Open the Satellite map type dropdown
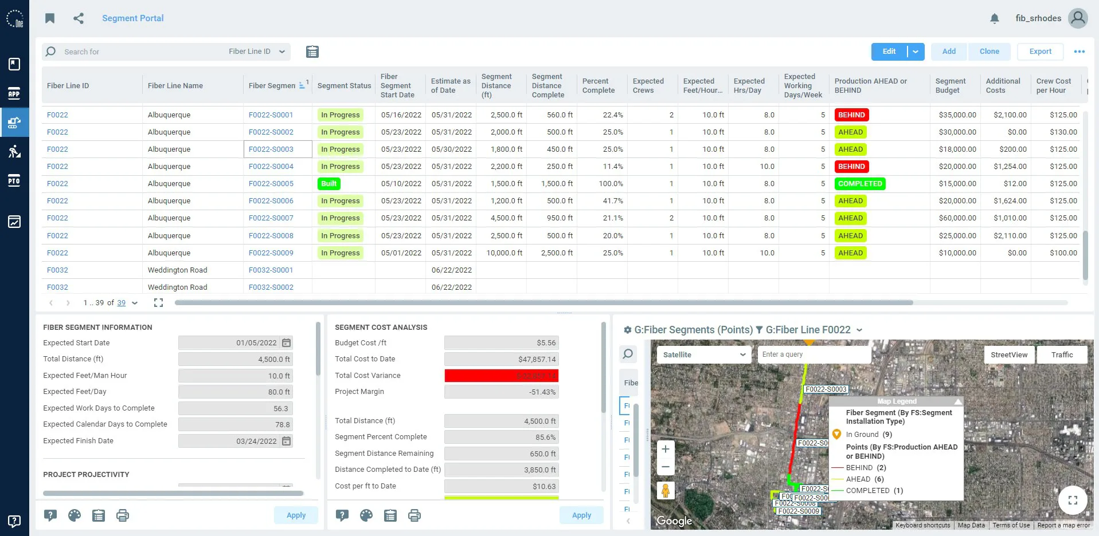 click(x=704, y=354)
